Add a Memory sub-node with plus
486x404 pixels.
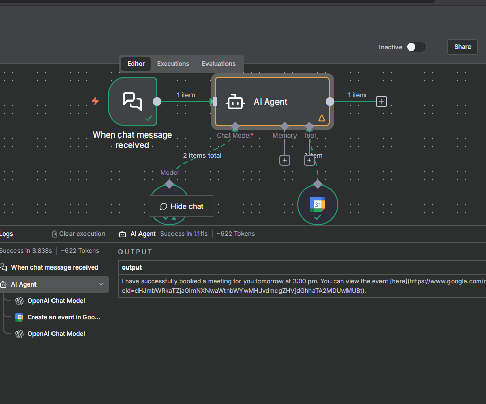click(x=285, y=160)
